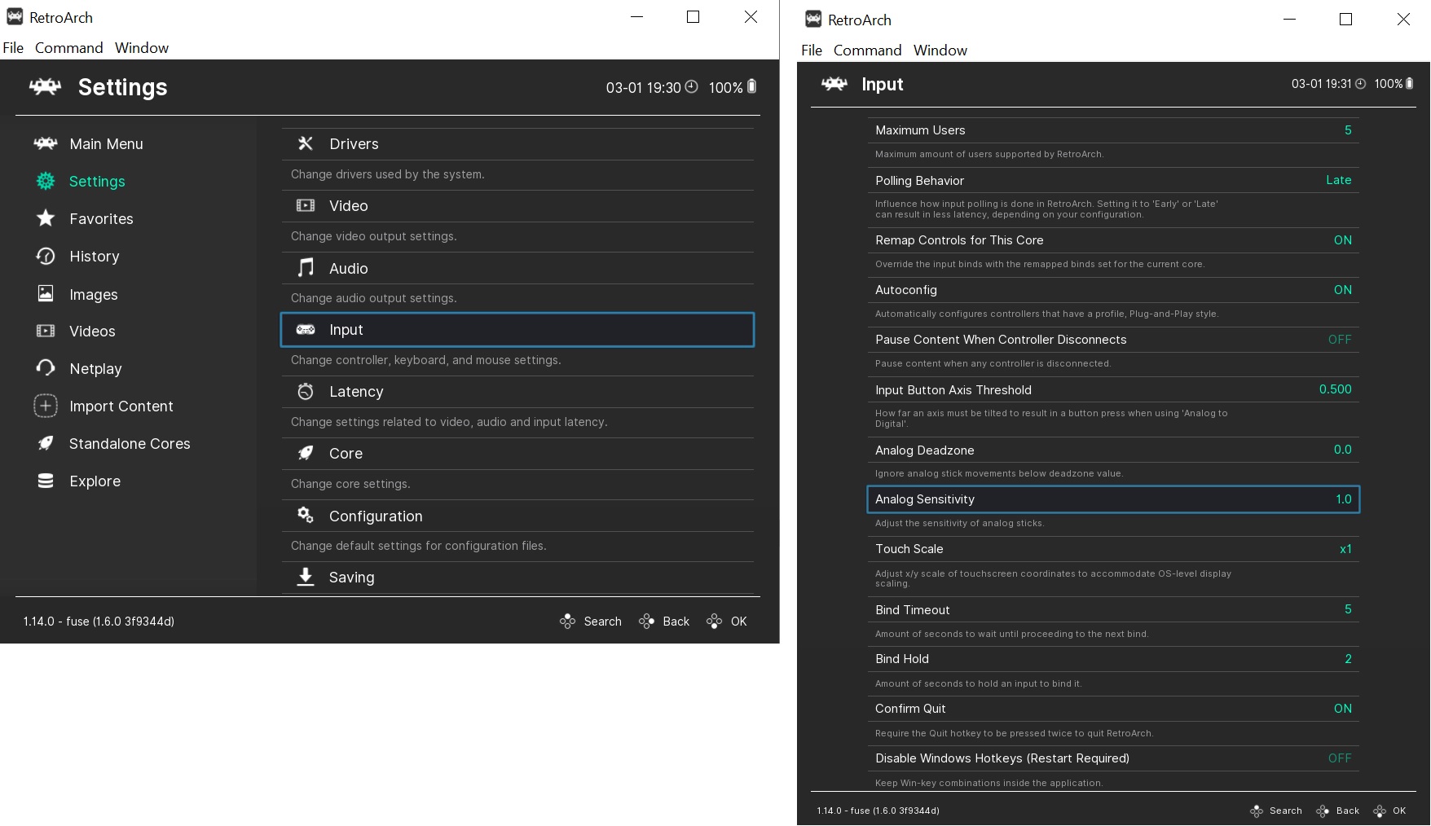Screen dimensions: 1431x826
Task: Click the Netplay headset icon
Action: (46, 368)
